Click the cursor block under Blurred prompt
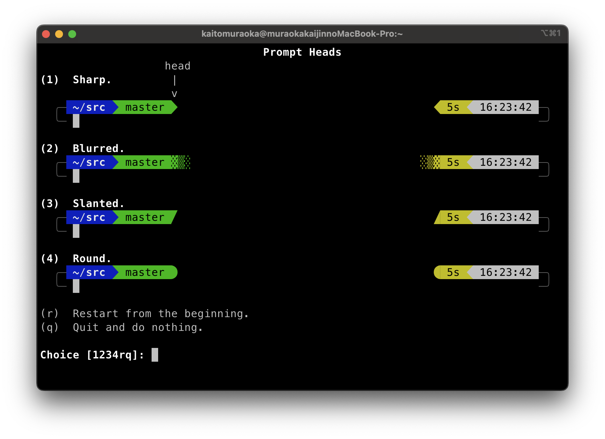This screenshot has height=439, width=605. pyautogui.click(x=76, y=176)
